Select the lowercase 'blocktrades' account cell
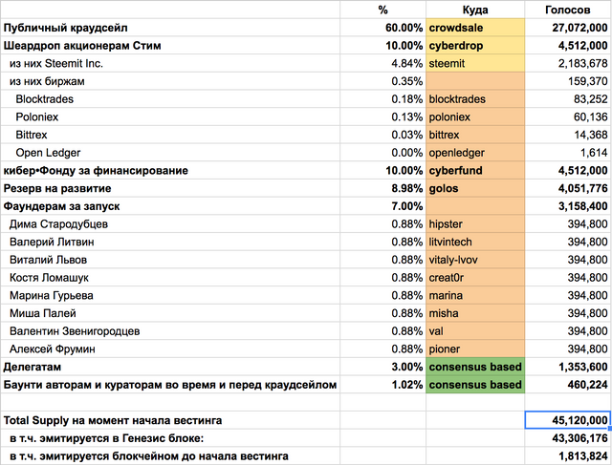This screenshot has width=612, height=465. pos(475,99)
